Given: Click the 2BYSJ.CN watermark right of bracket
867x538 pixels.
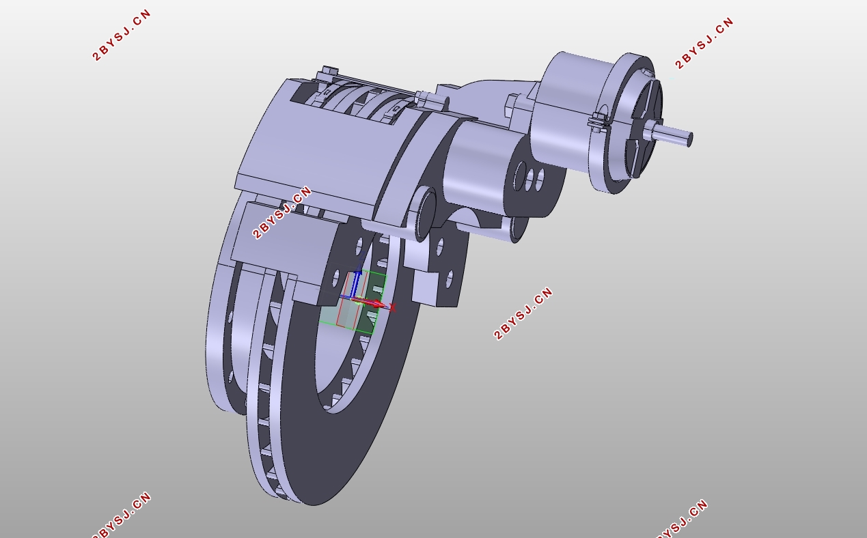Looking at the screenshot, I should coord(523,313).
